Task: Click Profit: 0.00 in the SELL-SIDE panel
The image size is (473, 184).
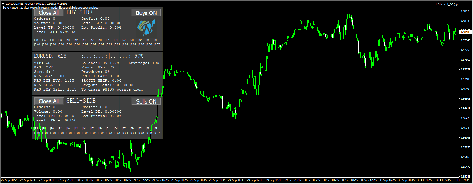Action: [x=95, y=107]
